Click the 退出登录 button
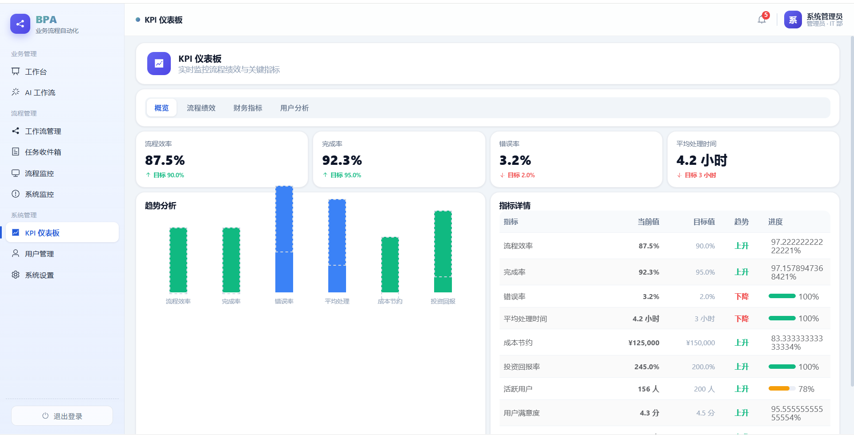854x435 pixels. click(62, 416)
